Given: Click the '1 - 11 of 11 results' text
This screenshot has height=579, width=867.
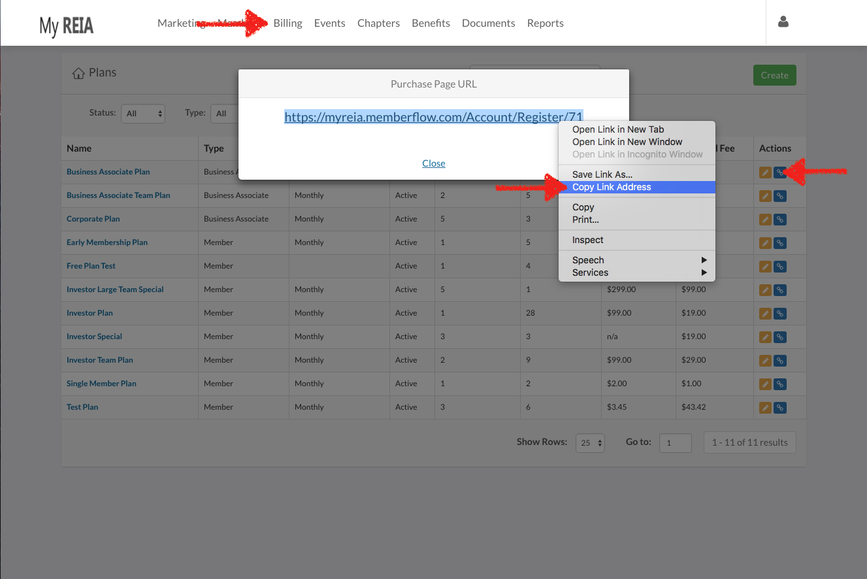Looking at the screenshot, I should 750,442.
